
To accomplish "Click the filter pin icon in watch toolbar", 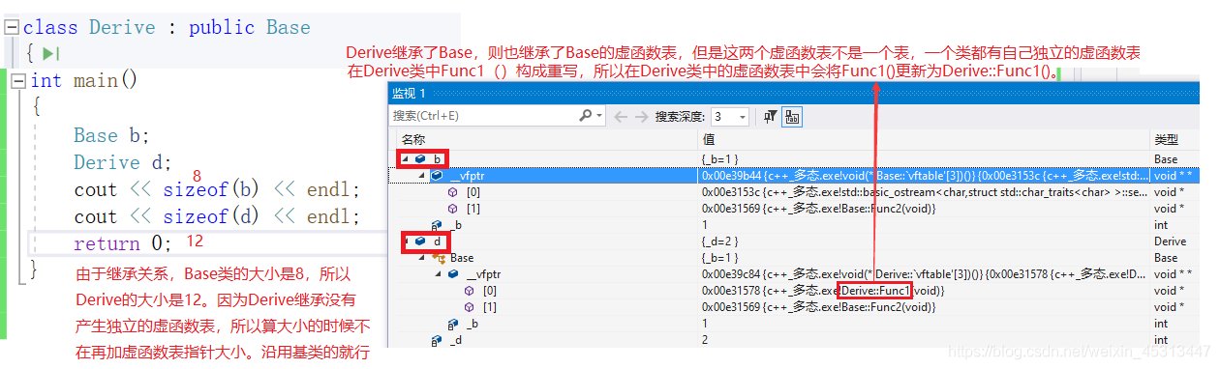I will (771, 116).
